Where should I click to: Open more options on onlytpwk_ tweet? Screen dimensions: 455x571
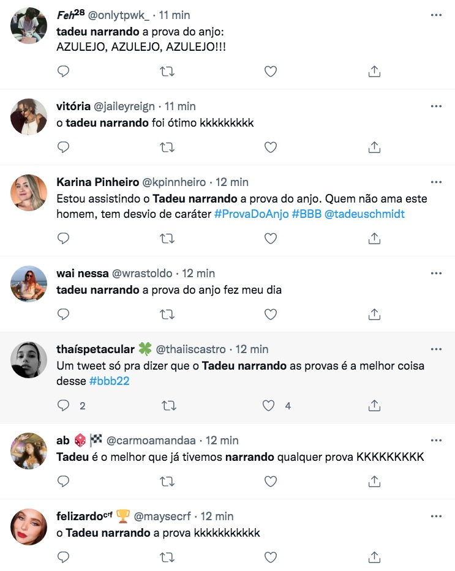point(436,14)
